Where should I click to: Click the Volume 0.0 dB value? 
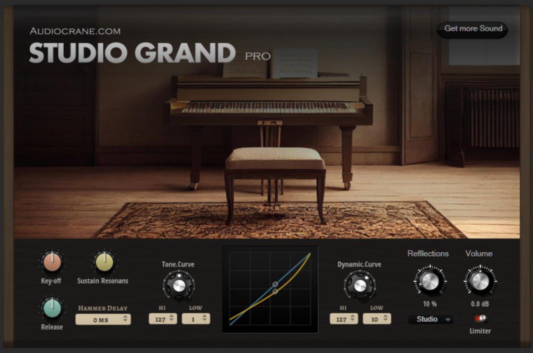coord(480,304)
